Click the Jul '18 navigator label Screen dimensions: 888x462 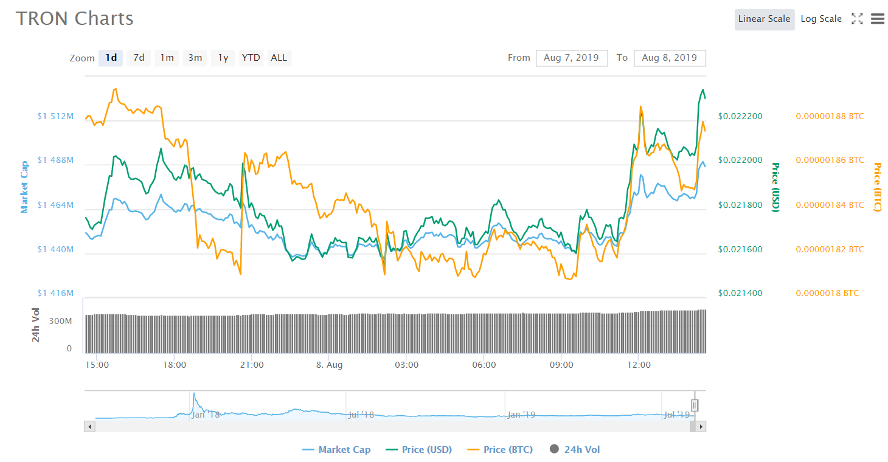[361, 415]
